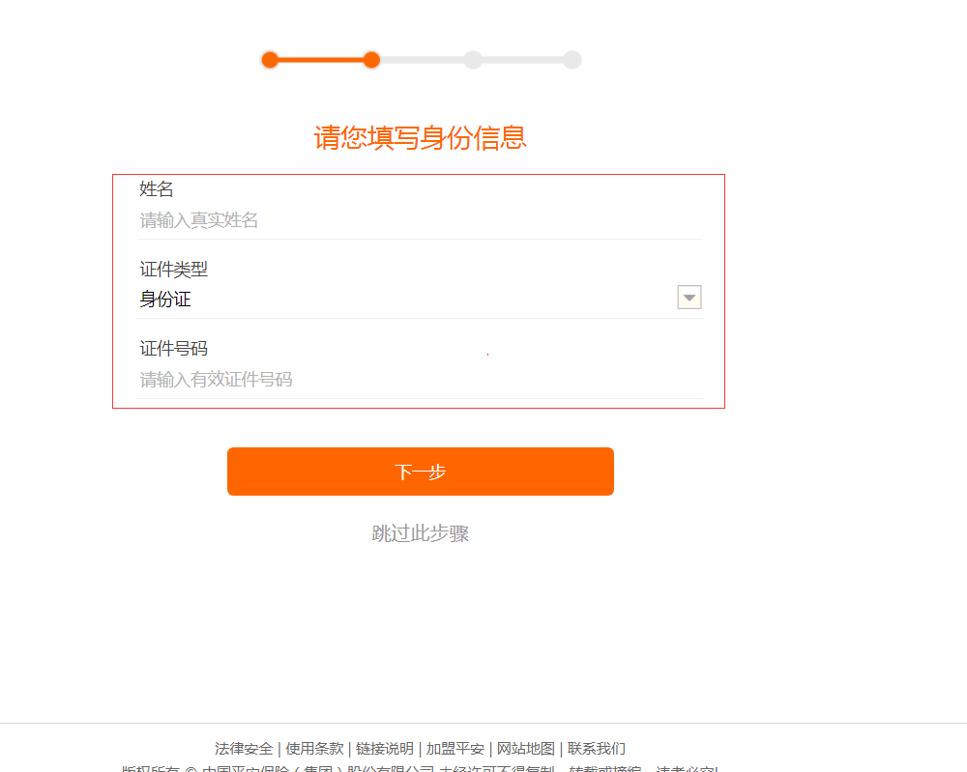
Task: Click the 证件类型 field label
Action: (x=174, y=270)
